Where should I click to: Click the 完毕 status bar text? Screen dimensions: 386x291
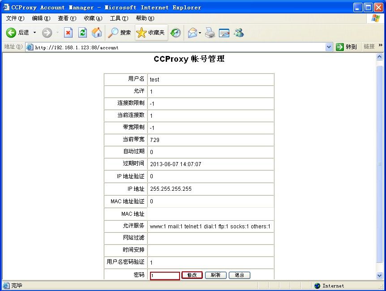[17, 286]
